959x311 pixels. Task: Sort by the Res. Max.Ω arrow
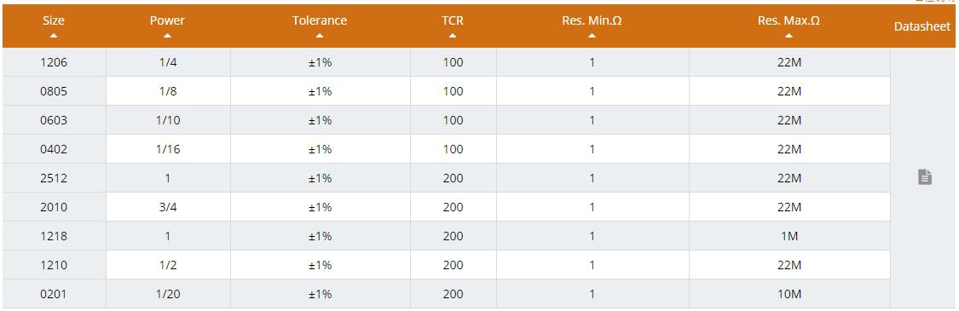point(789,36)
